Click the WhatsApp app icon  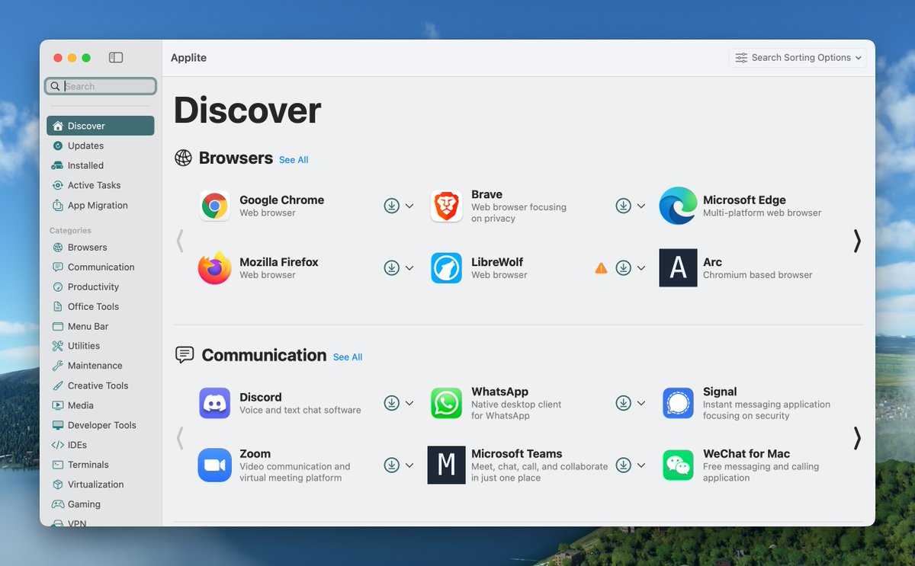click(x=446, y=403)
